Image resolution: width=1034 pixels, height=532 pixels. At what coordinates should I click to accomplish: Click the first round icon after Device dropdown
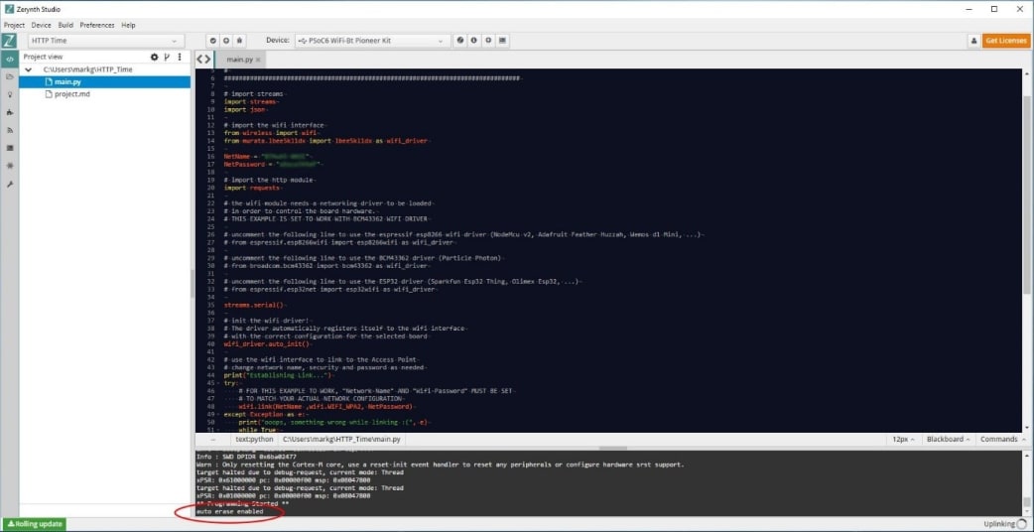pos(460,41)
